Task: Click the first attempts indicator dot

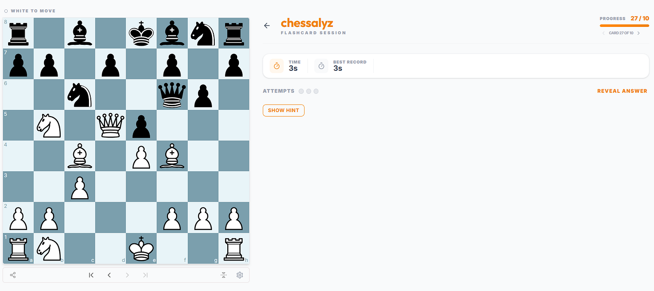Action: [x=301, y=91]
